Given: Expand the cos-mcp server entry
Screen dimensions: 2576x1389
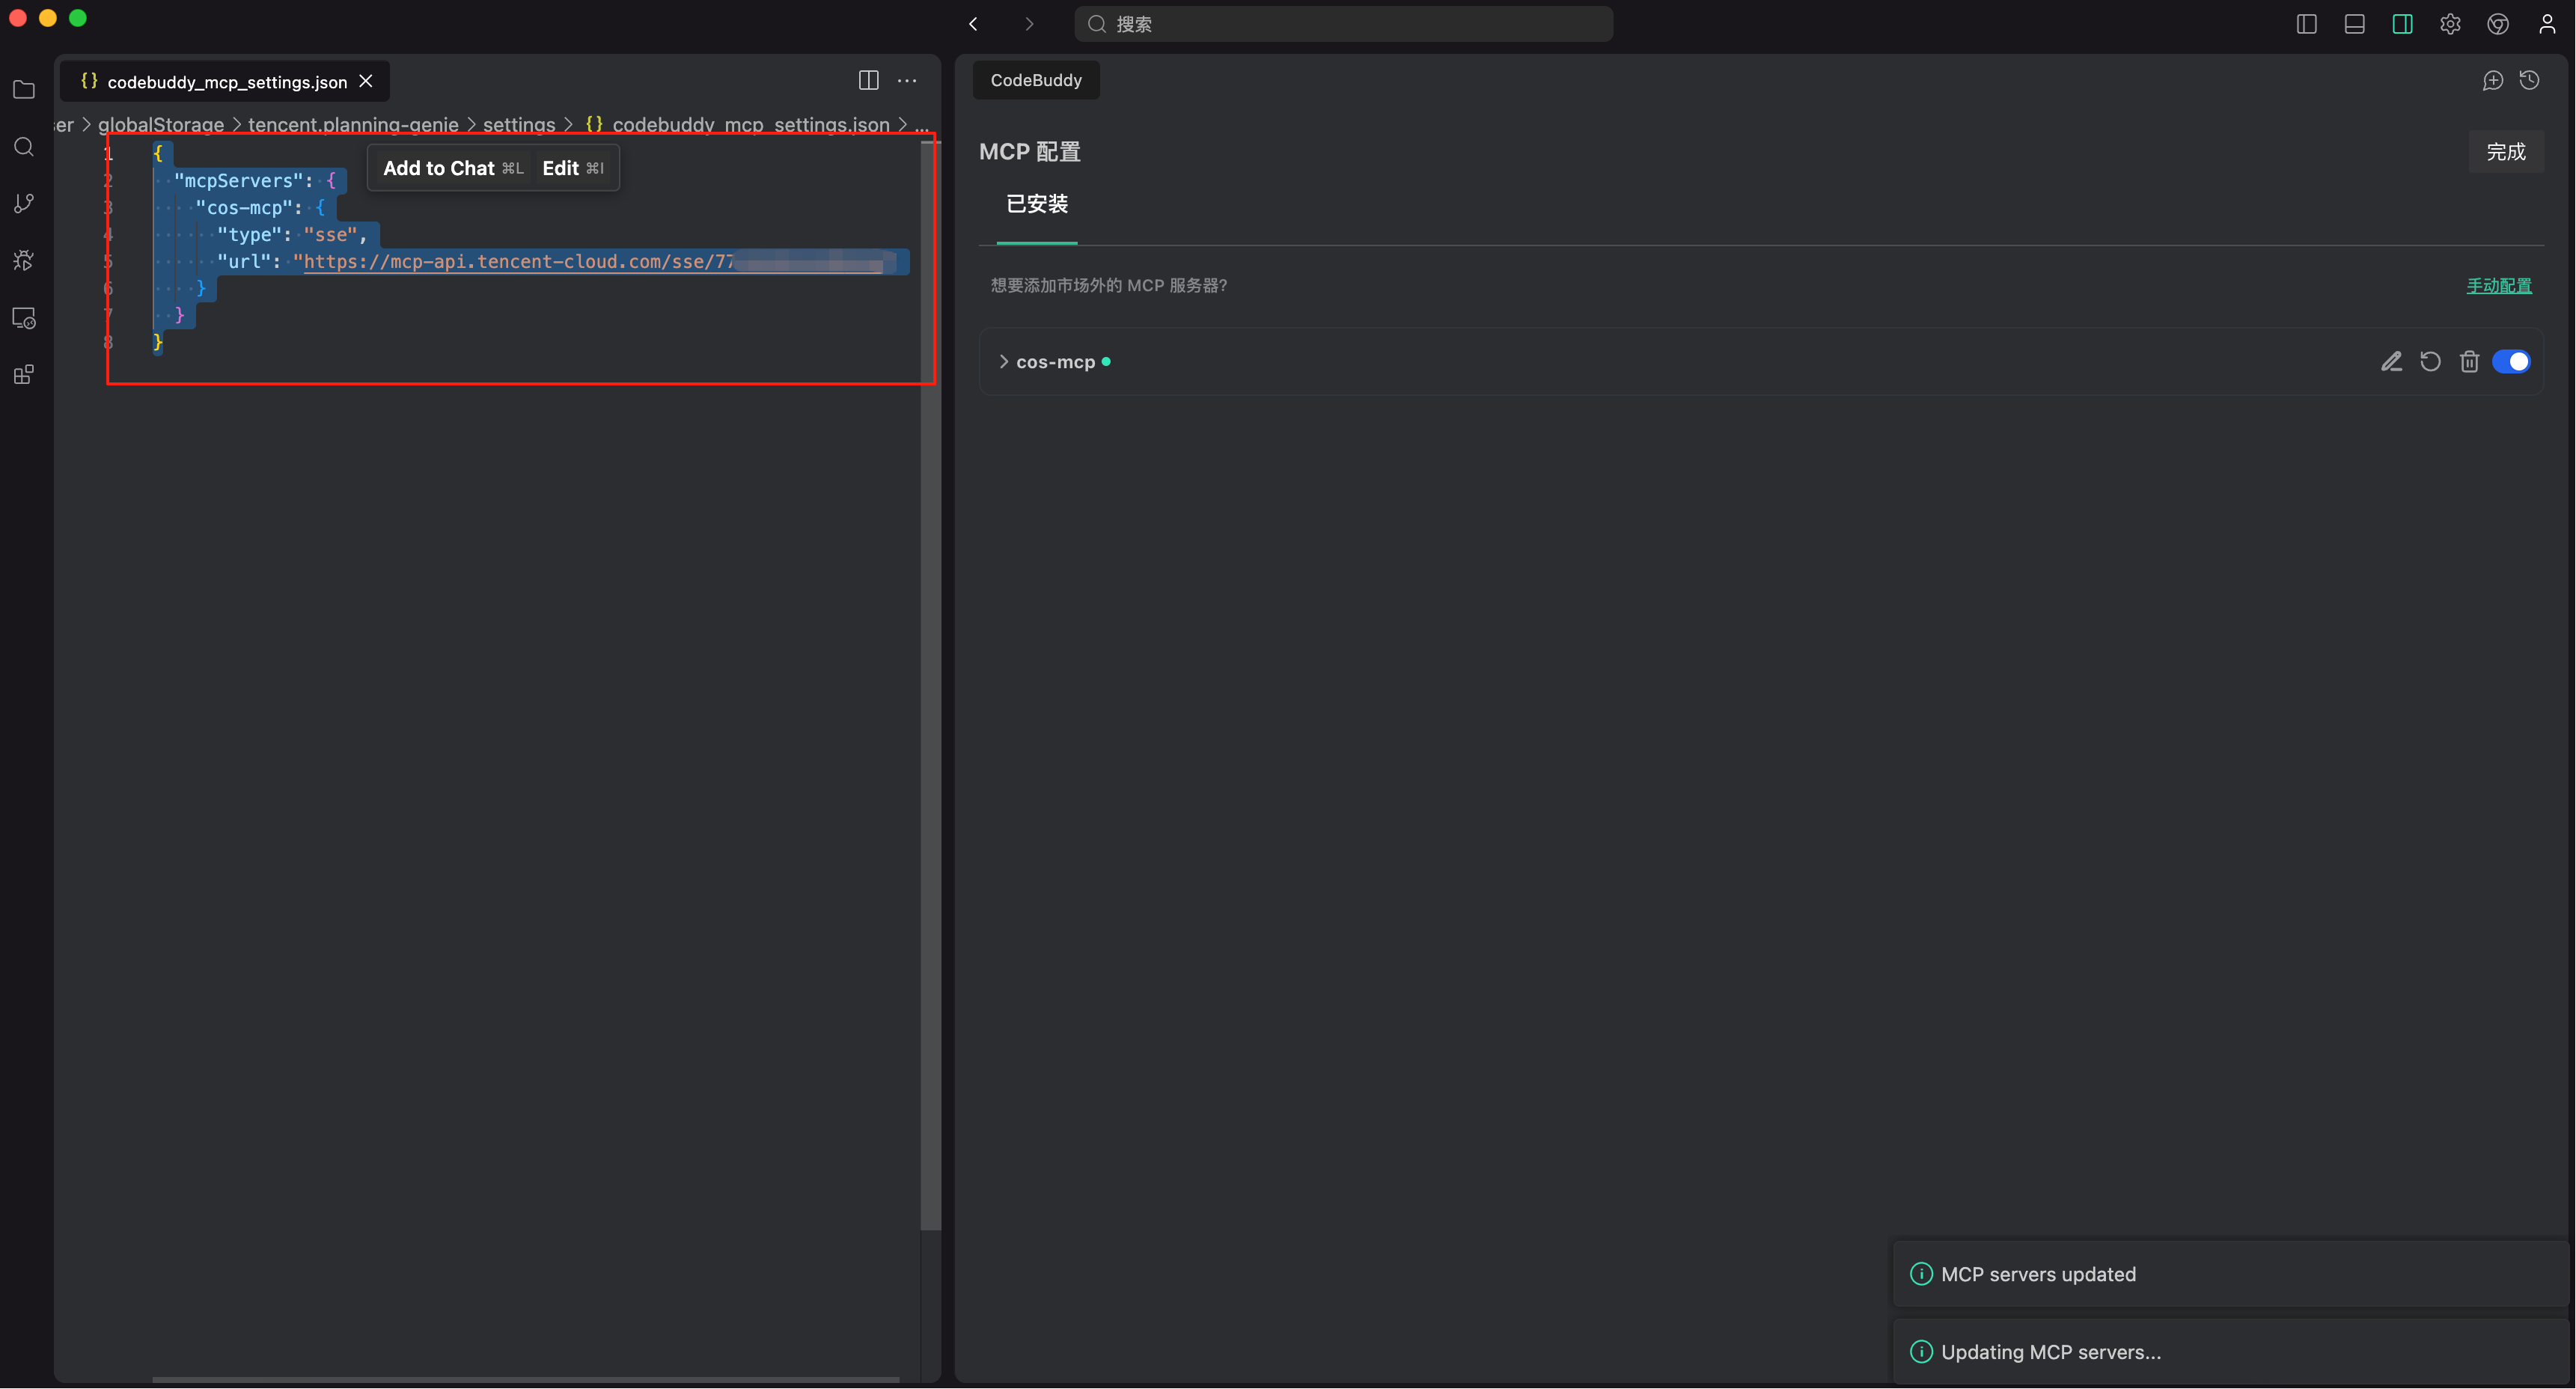Looking at the screenshot, I should pyautogui.click(x=1003, y=362).
